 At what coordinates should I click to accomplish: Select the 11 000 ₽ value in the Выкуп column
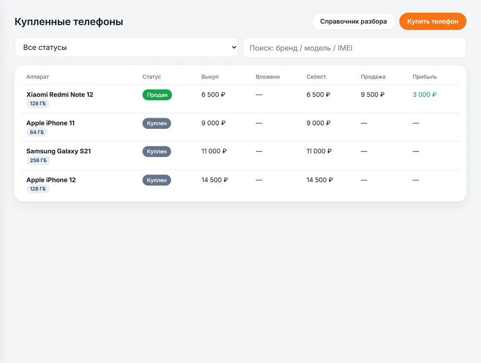[x=214, y=151]
